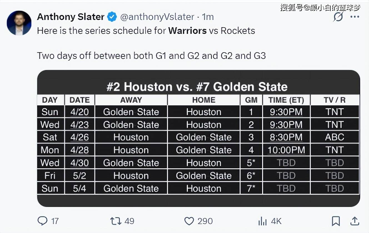Screen dimensions: 369x233
Task: Click the 1m post timestamp
Action: click(x=208, y=17)
